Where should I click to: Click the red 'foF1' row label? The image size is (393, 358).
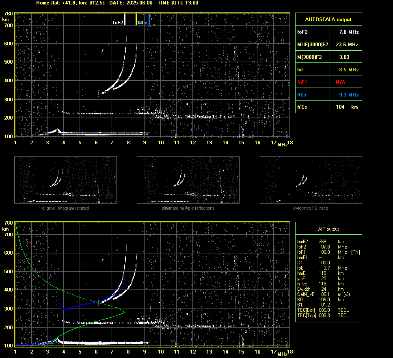click(302, 82)
